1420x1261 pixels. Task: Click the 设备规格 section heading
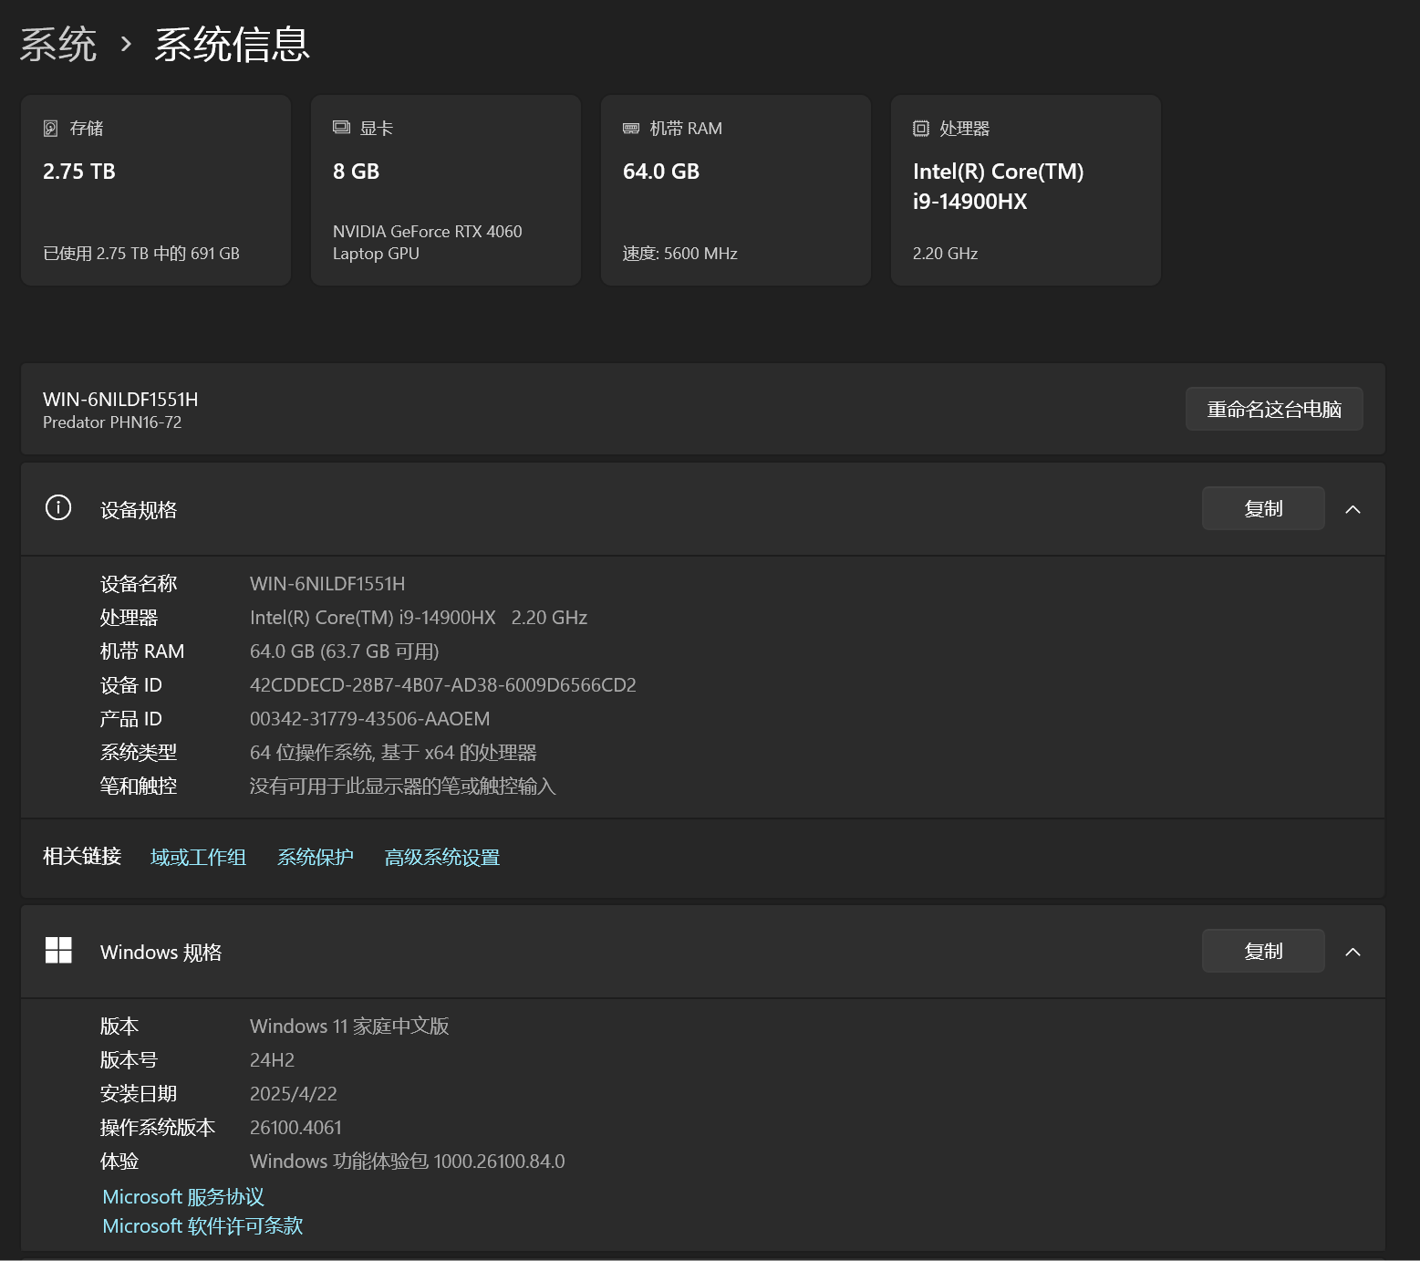pyautogui.click(x=139, y=509)
